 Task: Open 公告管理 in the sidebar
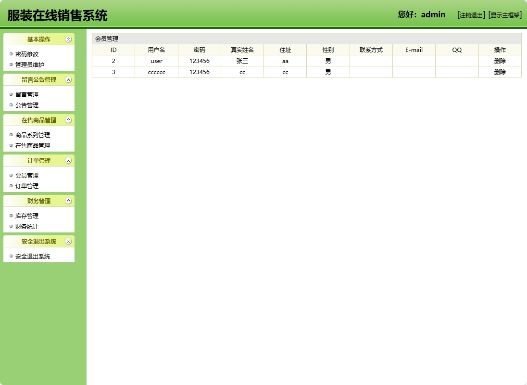(27, 105)
